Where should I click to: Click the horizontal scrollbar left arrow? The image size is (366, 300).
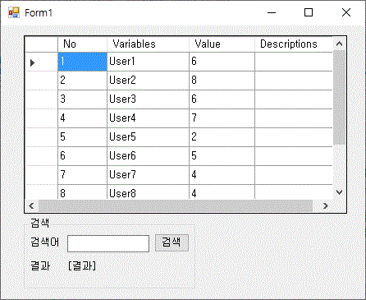point(31,205)
